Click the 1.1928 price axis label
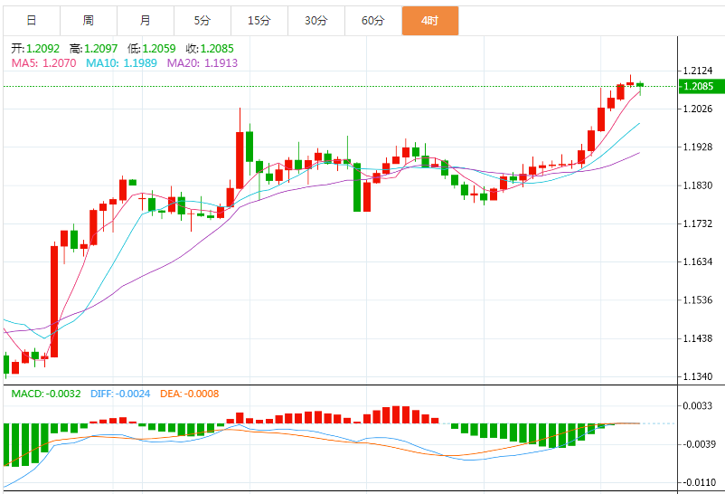Image resolution: width=725 pixels, height=494 pixels. click(x=698, y=147)
